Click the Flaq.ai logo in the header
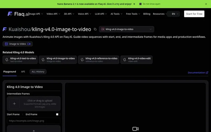 [18, 14]
